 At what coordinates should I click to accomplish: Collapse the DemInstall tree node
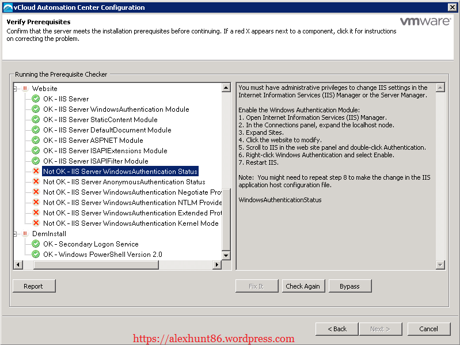click(15, 234)
